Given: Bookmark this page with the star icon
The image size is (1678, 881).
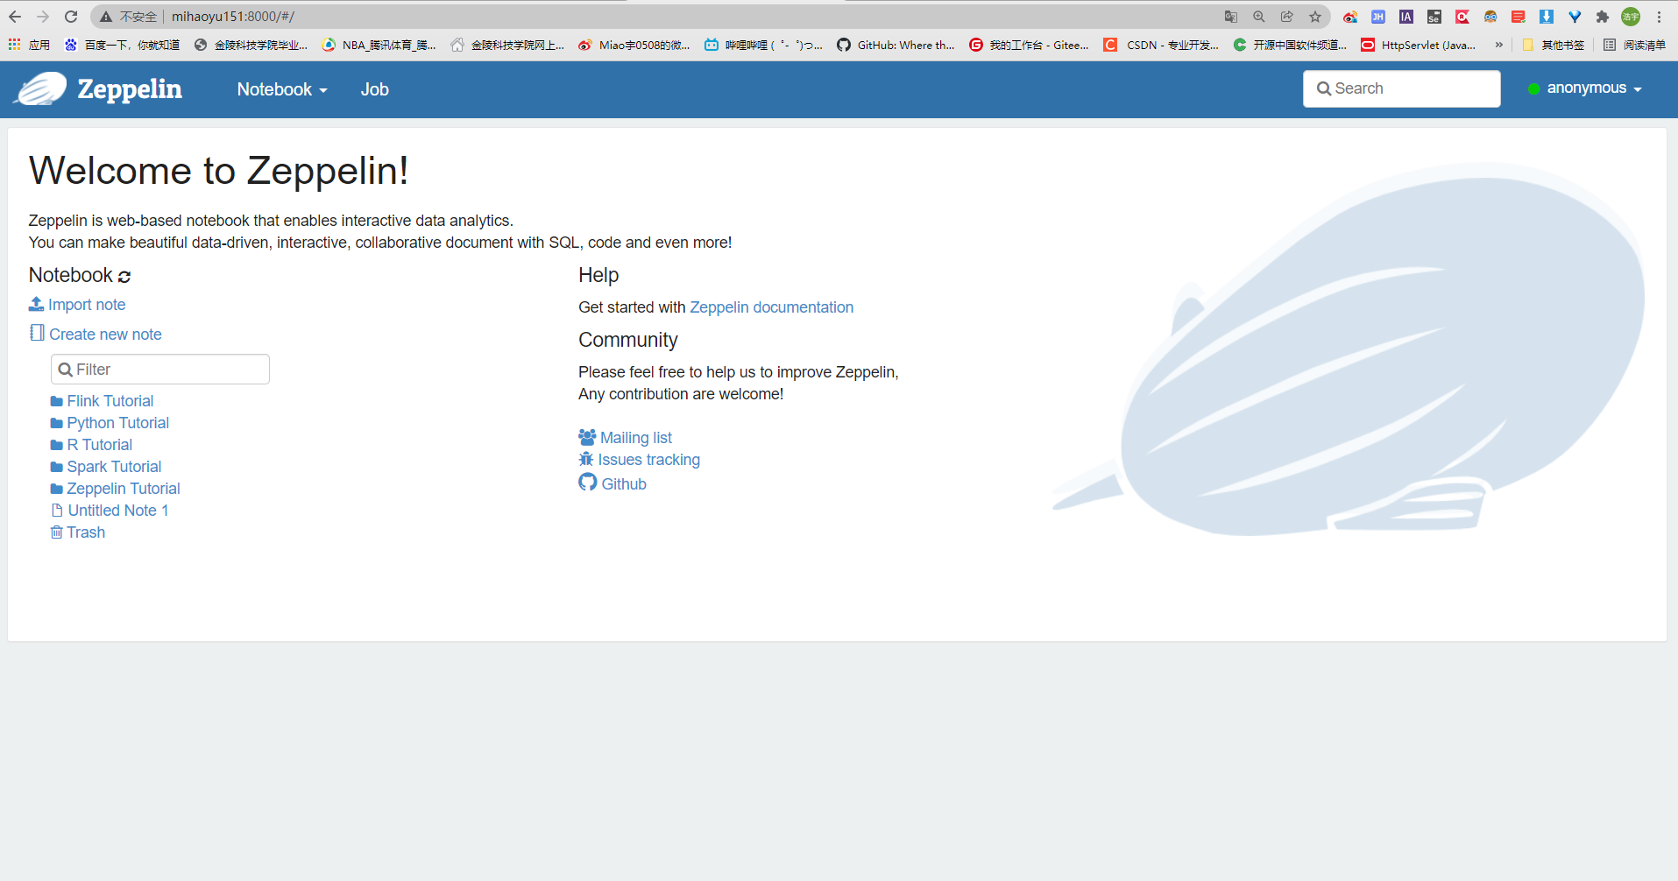Looking at the screenshot, I should tap(1315, 17).
